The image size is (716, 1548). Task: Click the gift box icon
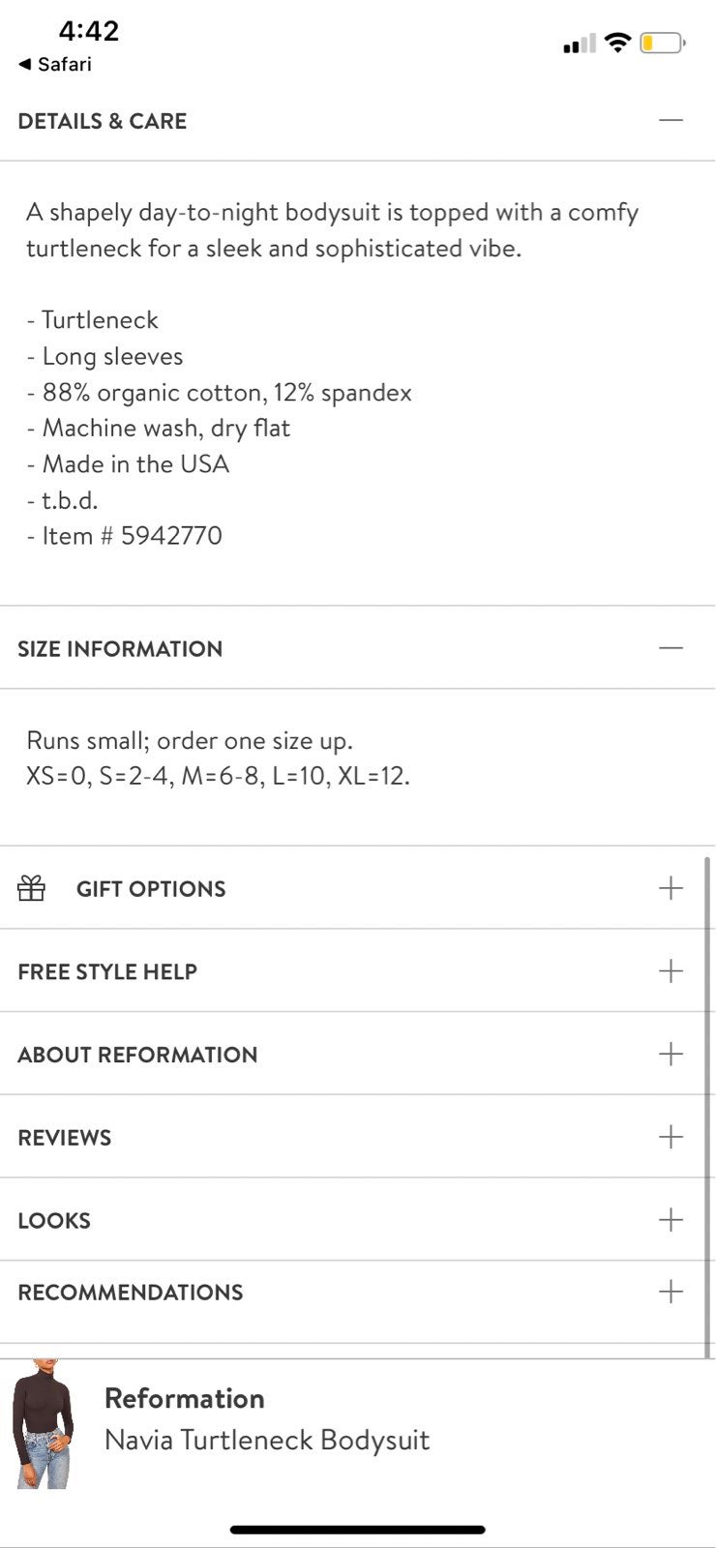click(x=32, y=888)
